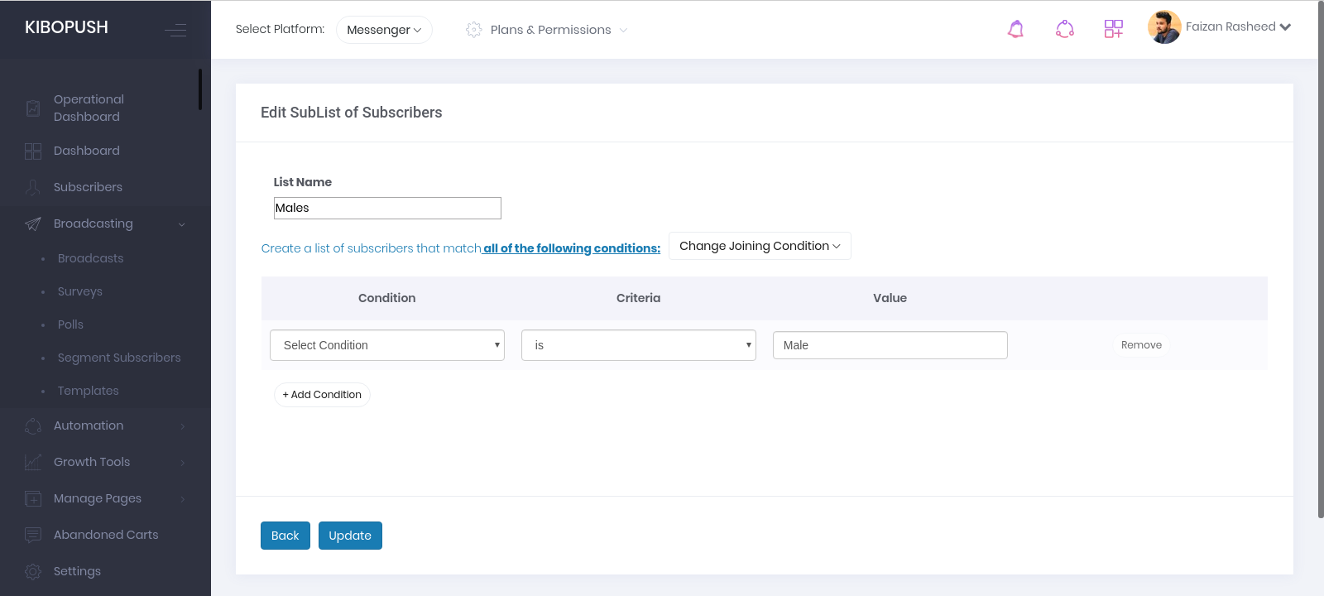Open the Faizan Rasheed user menu
This screenshot has width=1324, height=596.
point(1238,26)
